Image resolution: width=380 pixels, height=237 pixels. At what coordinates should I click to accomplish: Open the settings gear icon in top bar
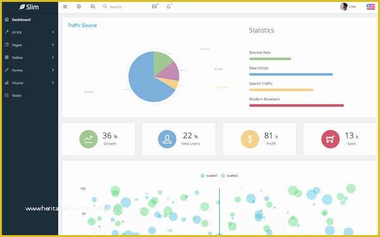tap(79, 6)
